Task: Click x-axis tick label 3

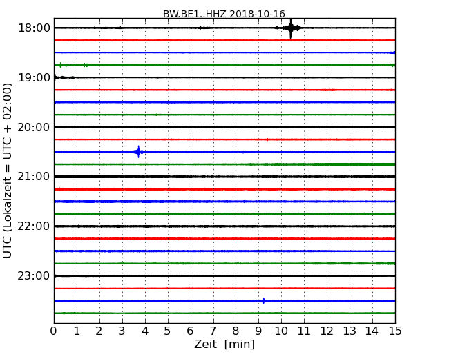Action: (122, 331)
